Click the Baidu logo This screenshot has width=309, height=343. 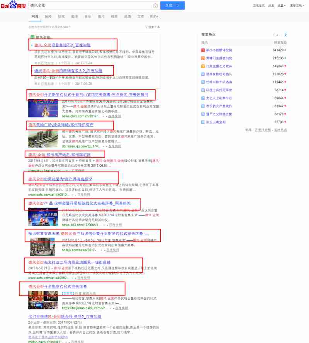coord(13,5)
